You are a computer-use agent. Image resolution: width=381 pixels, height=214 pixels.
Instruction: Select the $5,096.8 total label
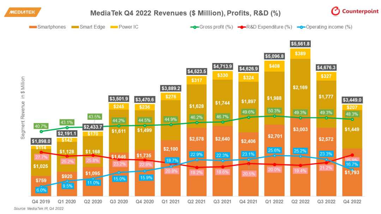[x=274, y=56]
